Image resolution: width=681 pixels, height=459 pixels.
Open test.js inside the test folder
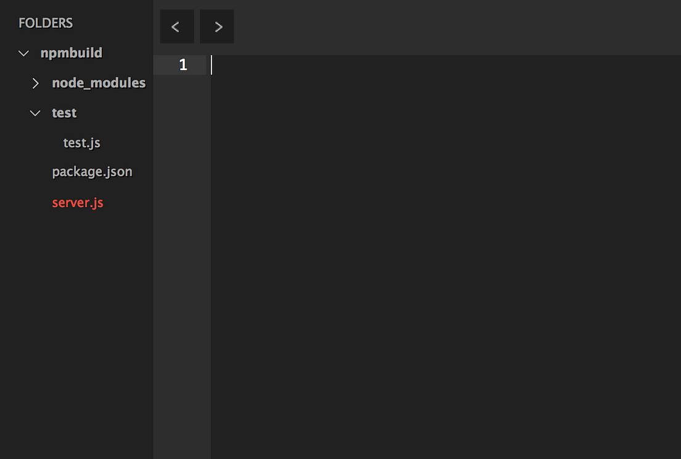81,142
